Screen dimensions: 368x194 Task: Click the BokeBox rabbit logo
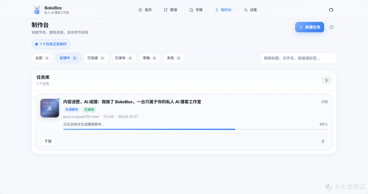point(36,10)
